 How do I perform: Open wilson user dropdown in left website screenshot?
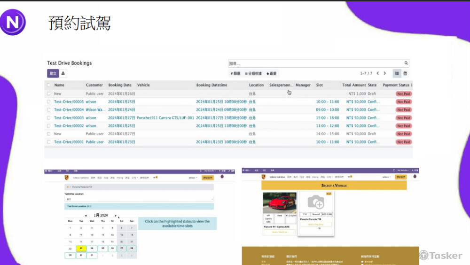(x=193, y=178)
